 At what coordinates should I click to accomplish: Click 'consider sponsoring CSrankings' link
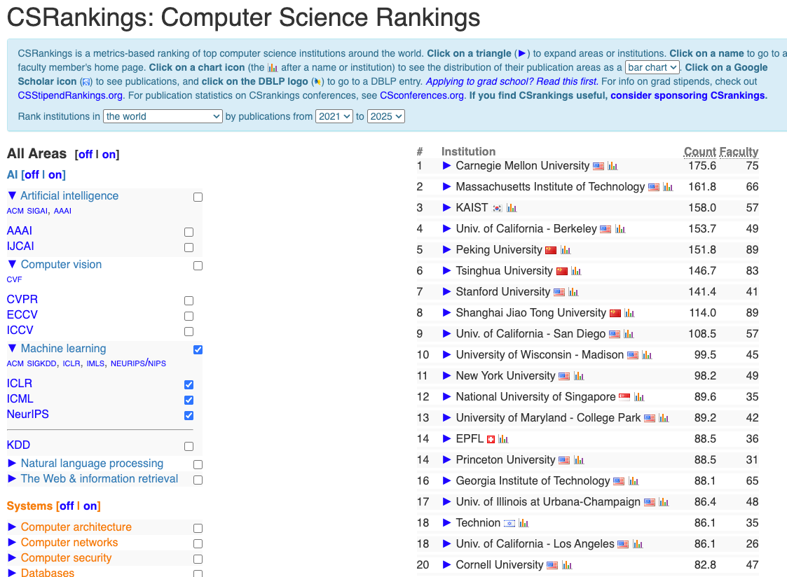tap(687, 95)
